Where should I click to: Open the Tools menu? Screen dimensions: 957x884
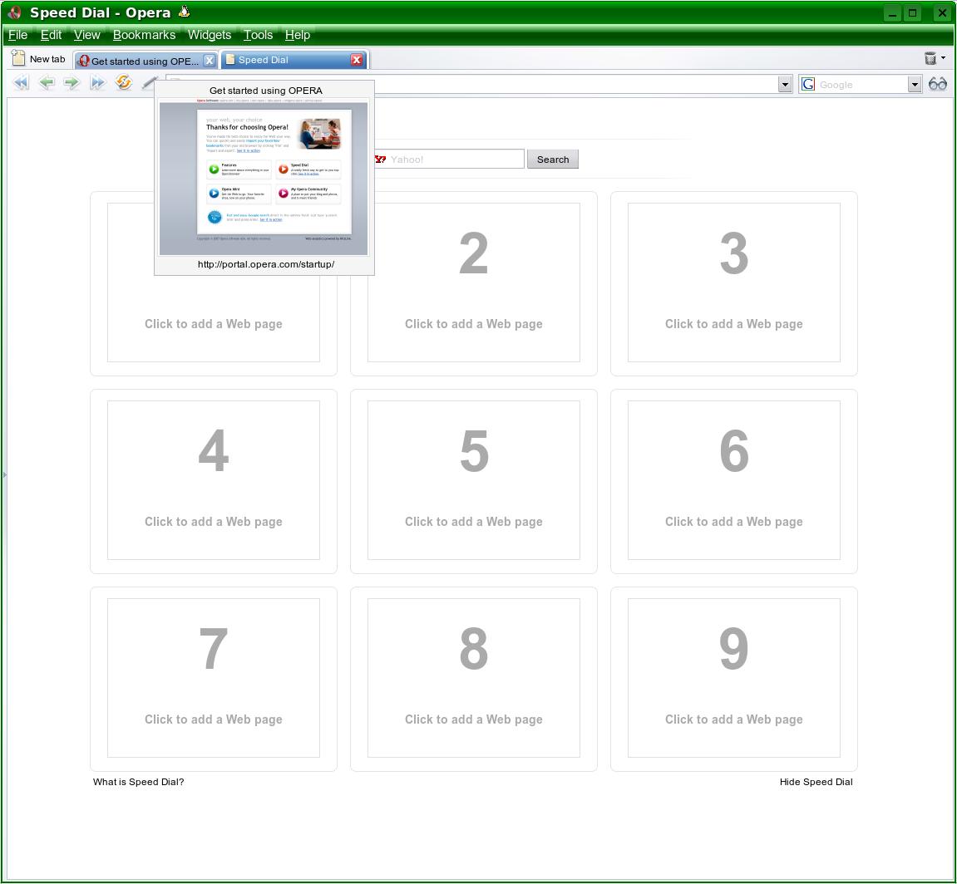pos(259,35)
